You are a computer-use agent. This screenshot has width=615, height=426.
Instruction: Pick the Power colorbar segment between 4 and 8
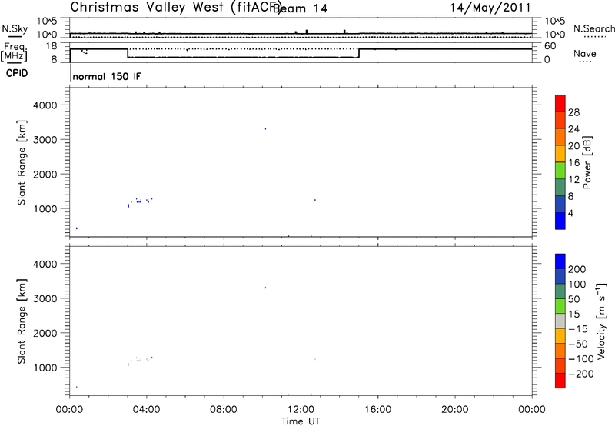(x=560, y=204)
